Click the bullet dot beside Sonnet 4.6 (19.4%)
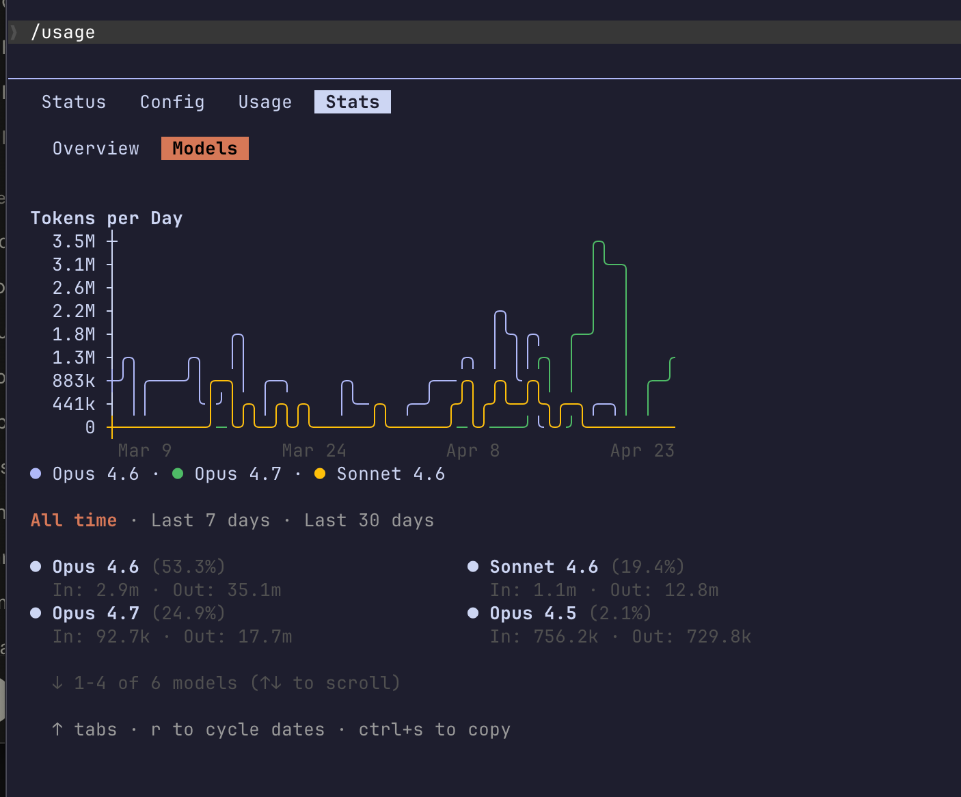 (x=473, y=567)
